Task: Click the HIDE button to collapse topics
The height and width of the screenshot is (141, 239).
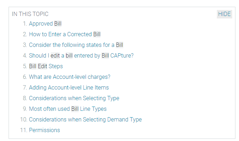Action: pyautogui.click(x=224, y=14)
